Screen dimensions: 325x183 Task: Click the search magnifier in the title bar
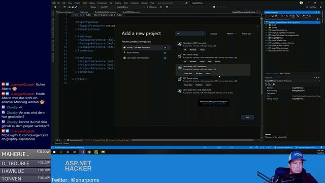click(x=186, y=3)
